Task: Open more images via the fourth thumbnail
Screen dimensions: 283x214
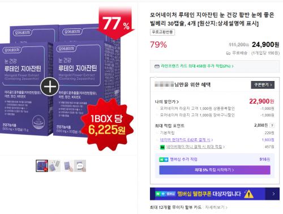Action: pyautogui.click(x=80, y=166)
